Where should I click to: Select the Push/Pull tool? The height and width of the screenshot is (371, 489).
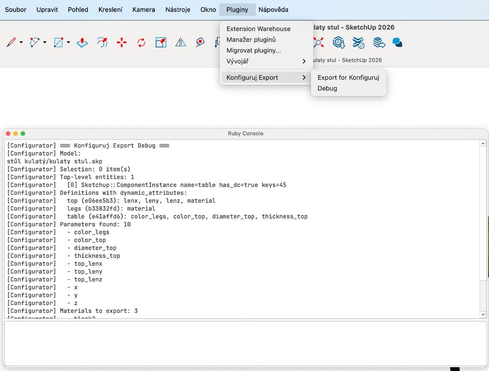click(x=82, y=42)
